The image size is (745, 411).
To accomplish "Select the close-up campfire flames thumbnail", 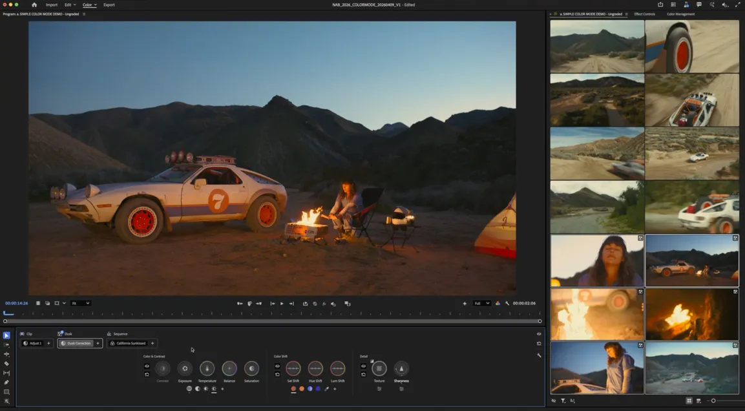I will tap(692, 314).
